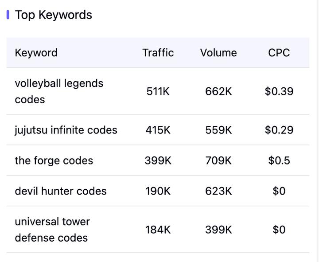Click the 511K traffic value
This screenshot has width=319, height=262.
click(x=158, y=91)
